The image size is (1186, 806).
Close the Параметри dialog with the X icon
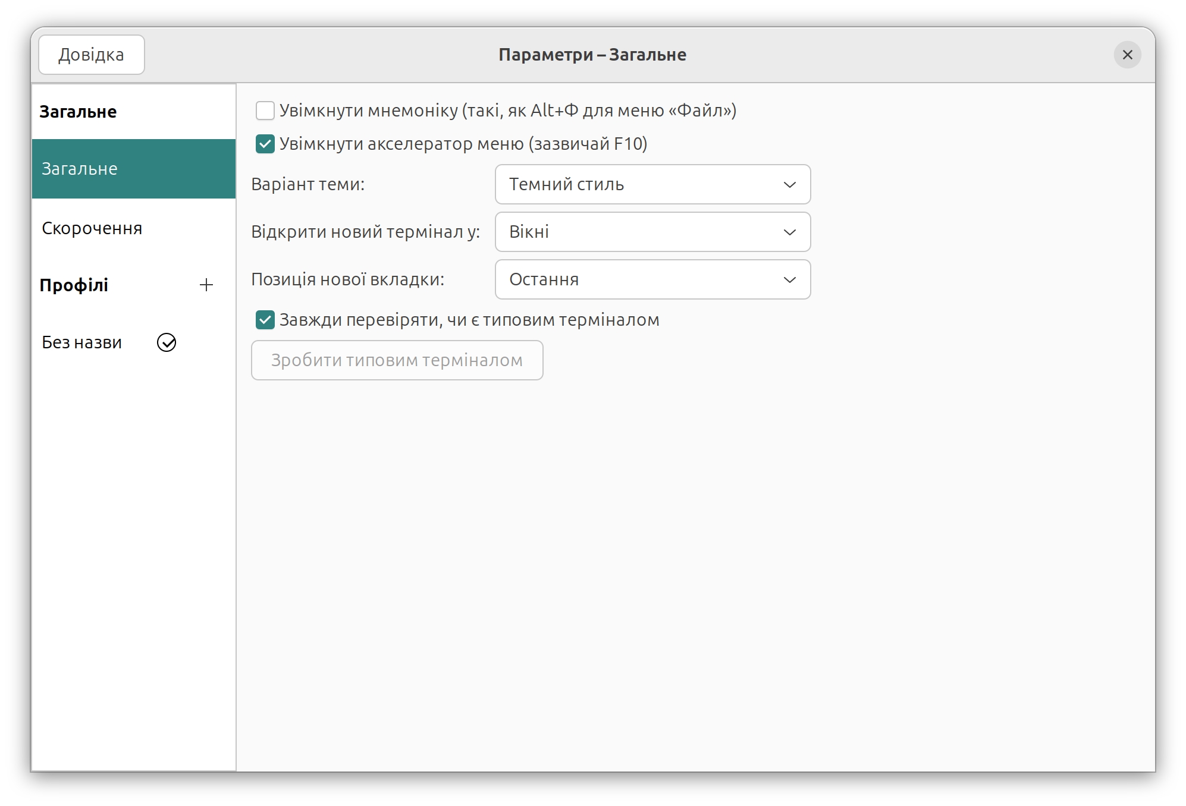click(x=1127, y=55)
